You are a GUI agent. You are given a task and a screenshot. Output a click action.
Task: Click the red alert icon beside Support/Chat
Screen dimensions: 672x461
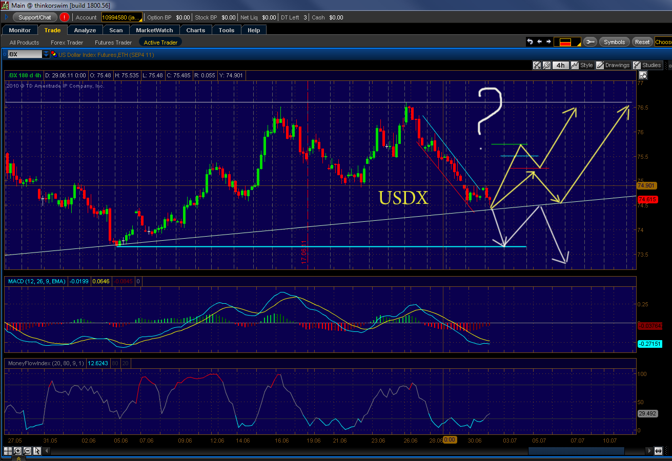(65, 17)
